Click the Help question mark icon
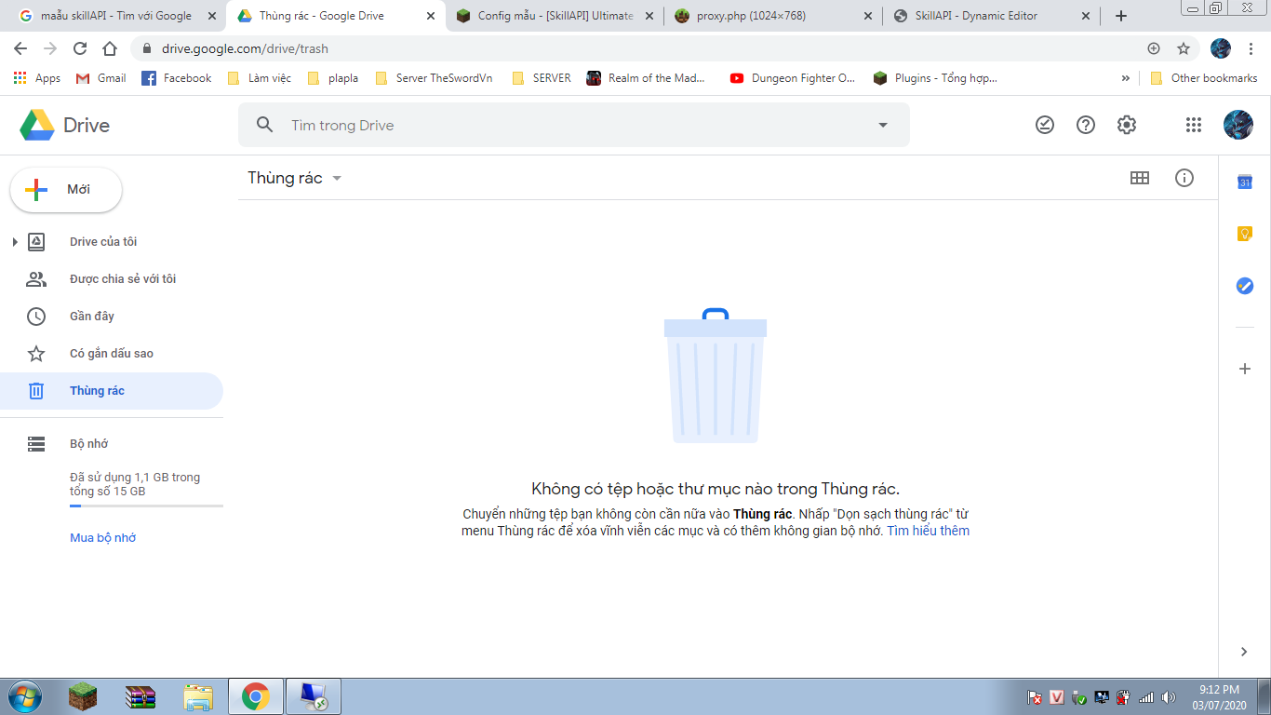This screenshot has height=715, width=1271. (x=1086, y=125)
